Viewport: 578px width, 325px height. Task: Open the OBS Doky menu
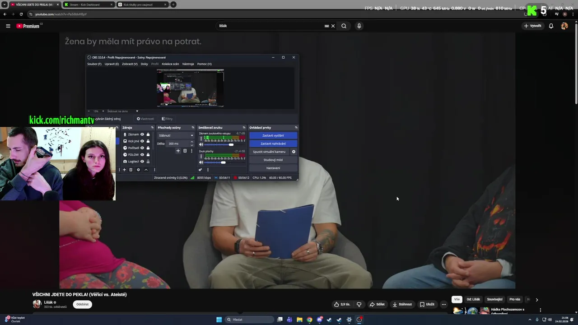pyautogui.click(x=144, y=64)
